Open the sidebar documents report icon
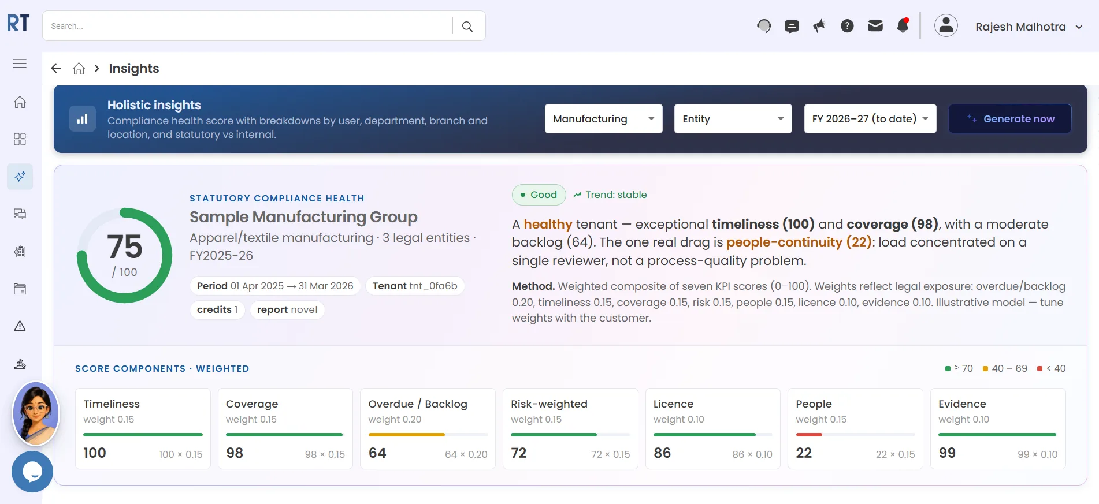Screen dimensions: 1099x504 tap(20, 251)
